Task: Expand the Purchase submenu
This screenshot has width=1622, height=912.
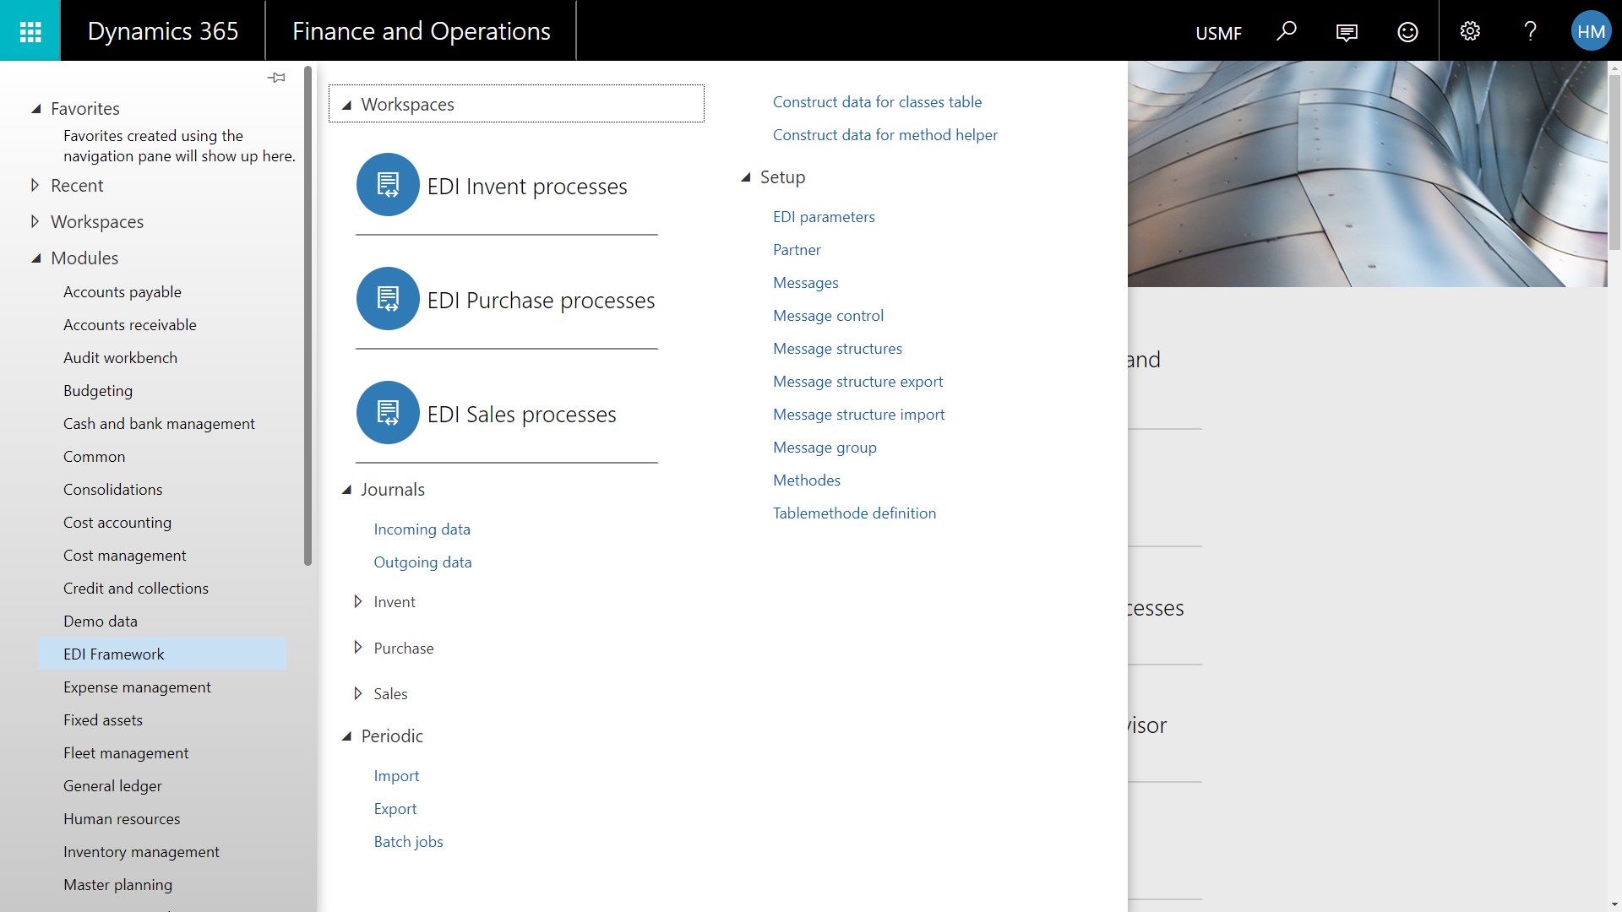Action: click(358, 648)
